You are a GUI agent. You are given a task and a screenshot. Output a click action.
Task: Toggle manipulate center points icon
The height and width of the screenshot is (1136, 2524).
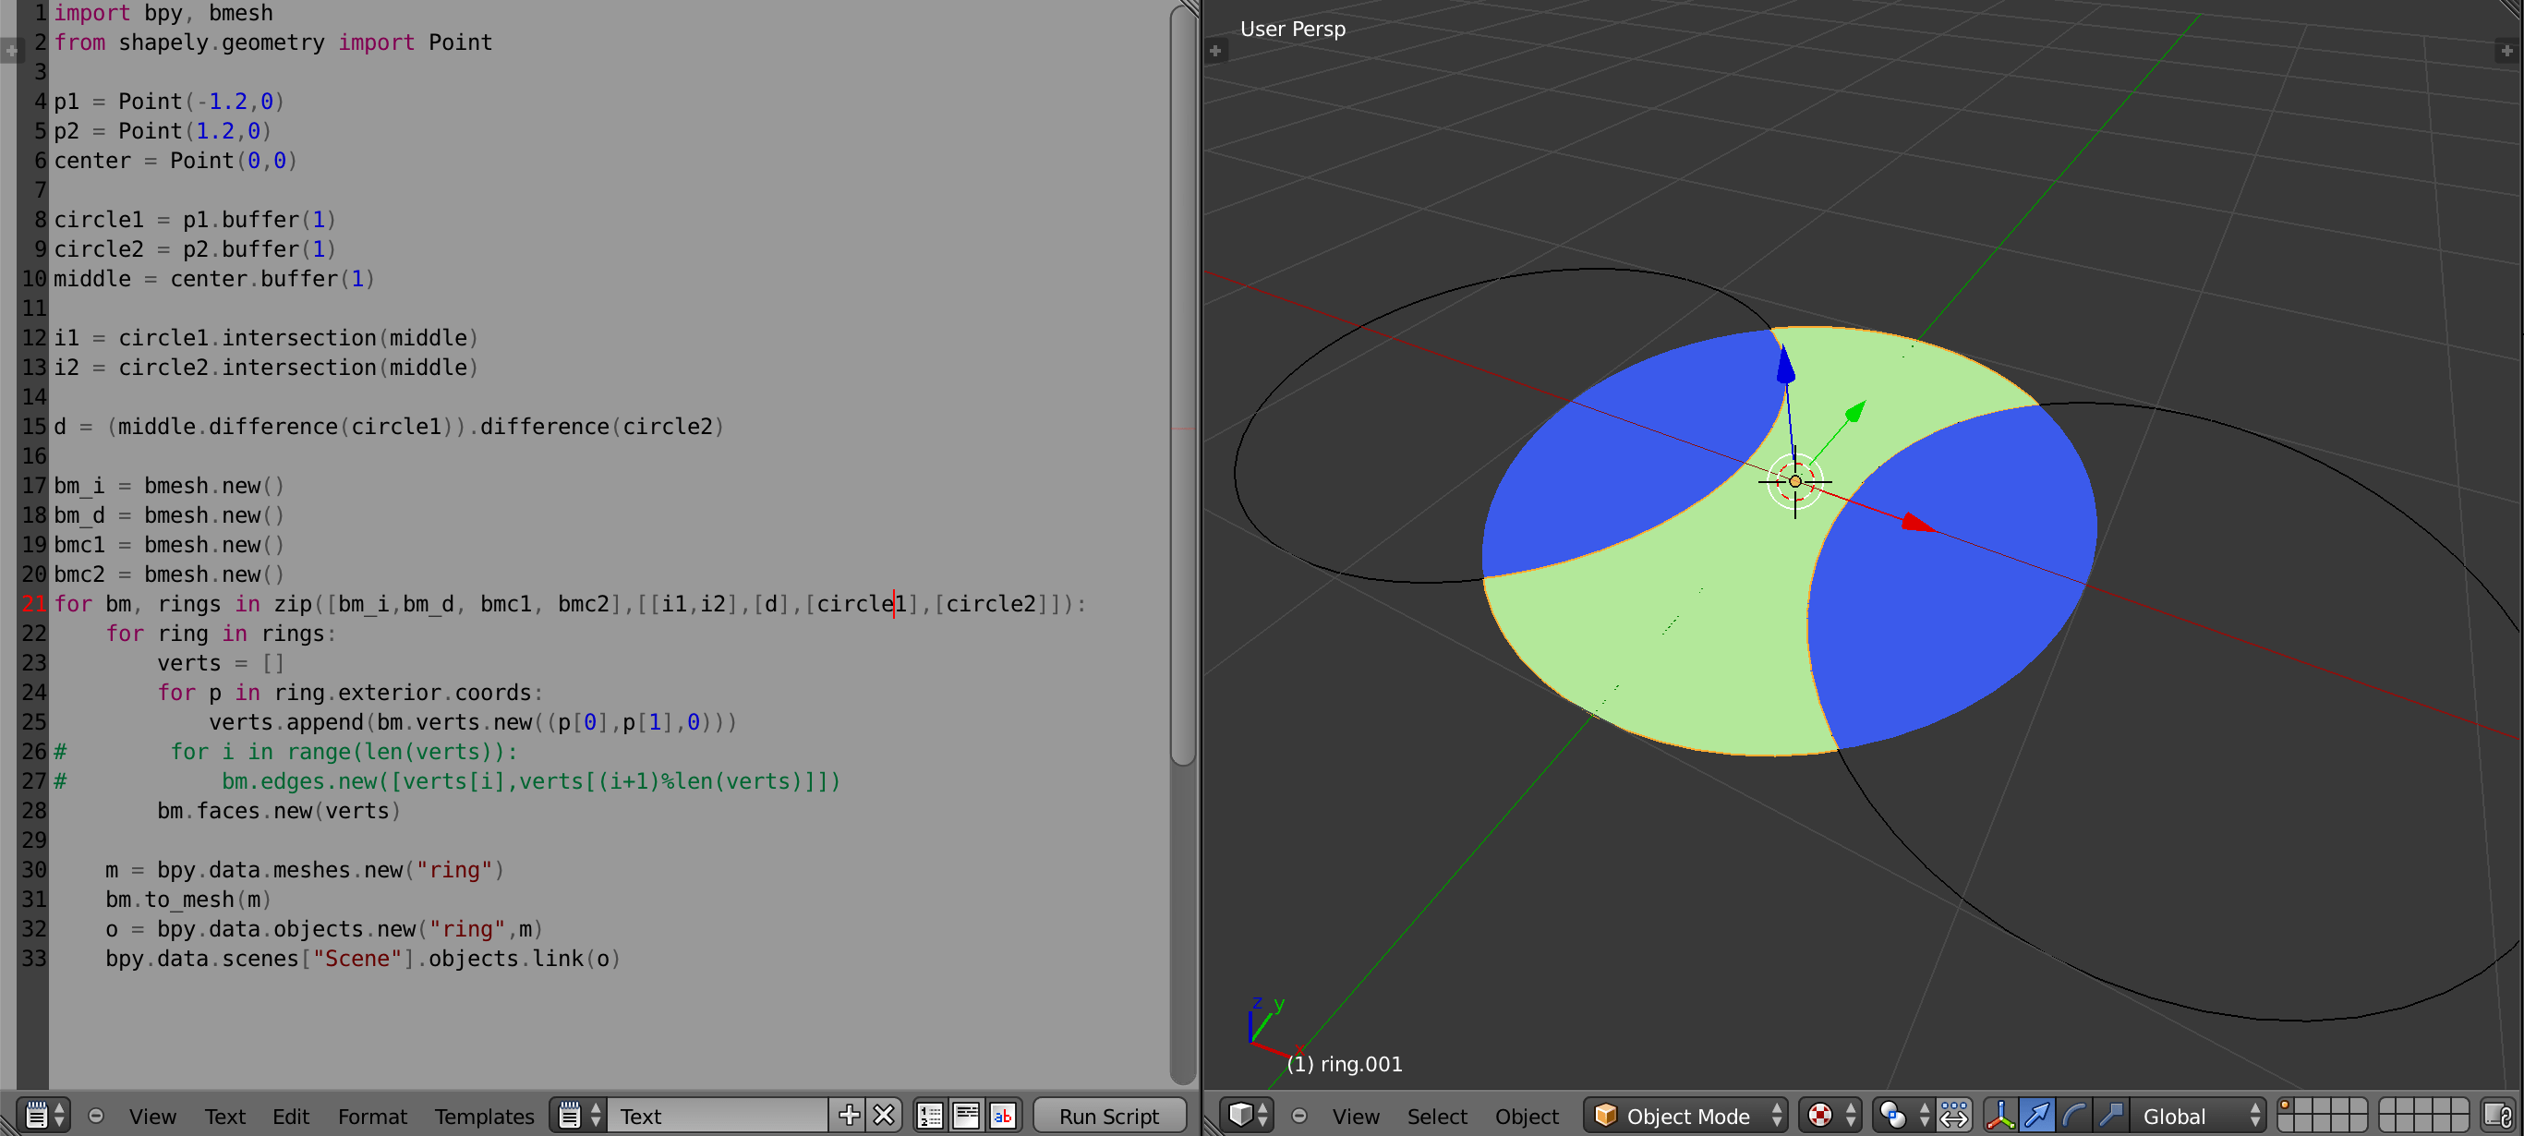point(1954,1116)
